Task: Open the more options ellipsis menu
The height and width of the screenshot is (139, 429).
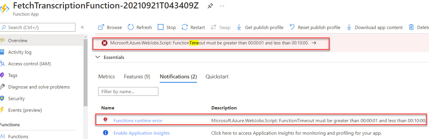Action: 222,6
